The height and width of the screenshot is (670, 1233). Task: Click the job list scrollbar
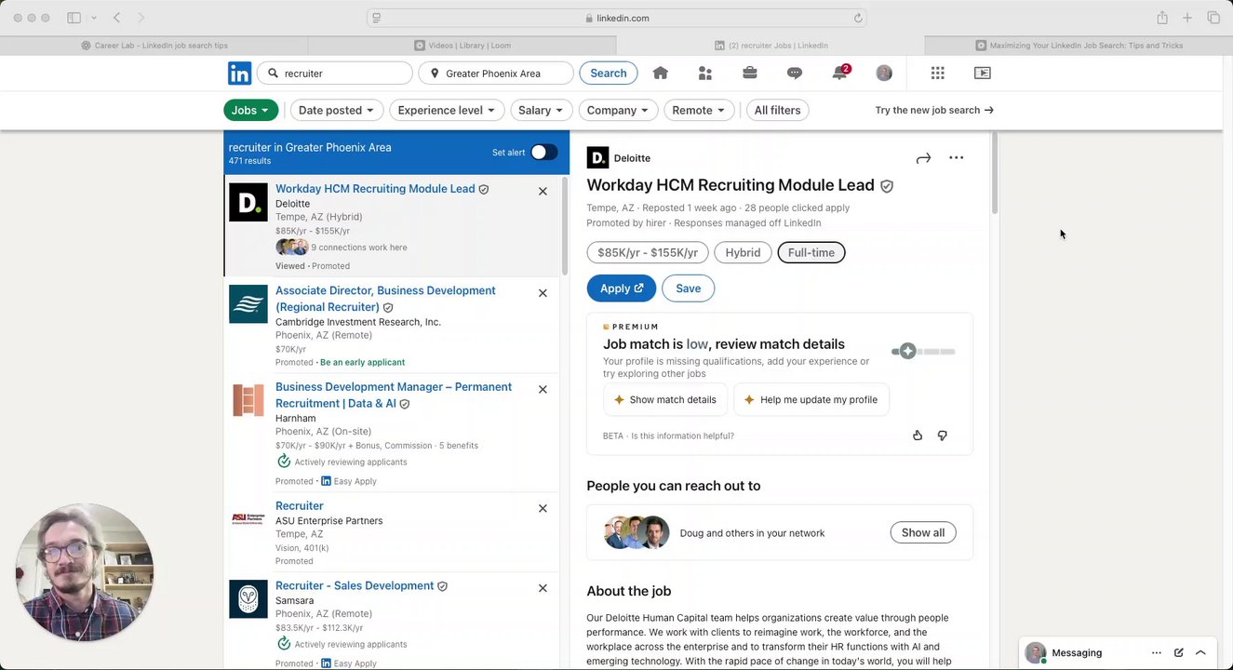tap(564, 226)
